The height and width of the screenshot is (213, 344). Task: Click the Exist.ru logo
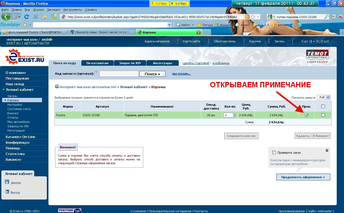click(25, 56)
